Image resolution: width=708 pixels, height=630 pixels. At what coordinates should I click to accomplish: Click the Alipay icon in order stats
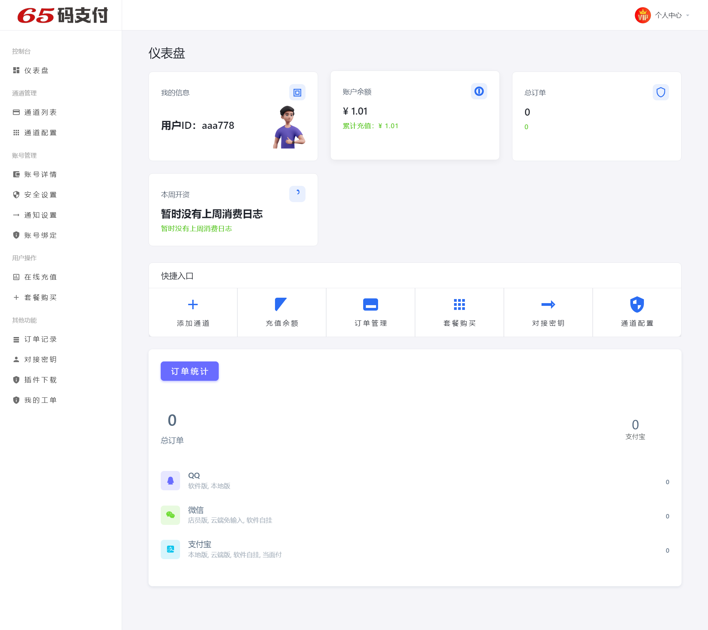(170, 549)
